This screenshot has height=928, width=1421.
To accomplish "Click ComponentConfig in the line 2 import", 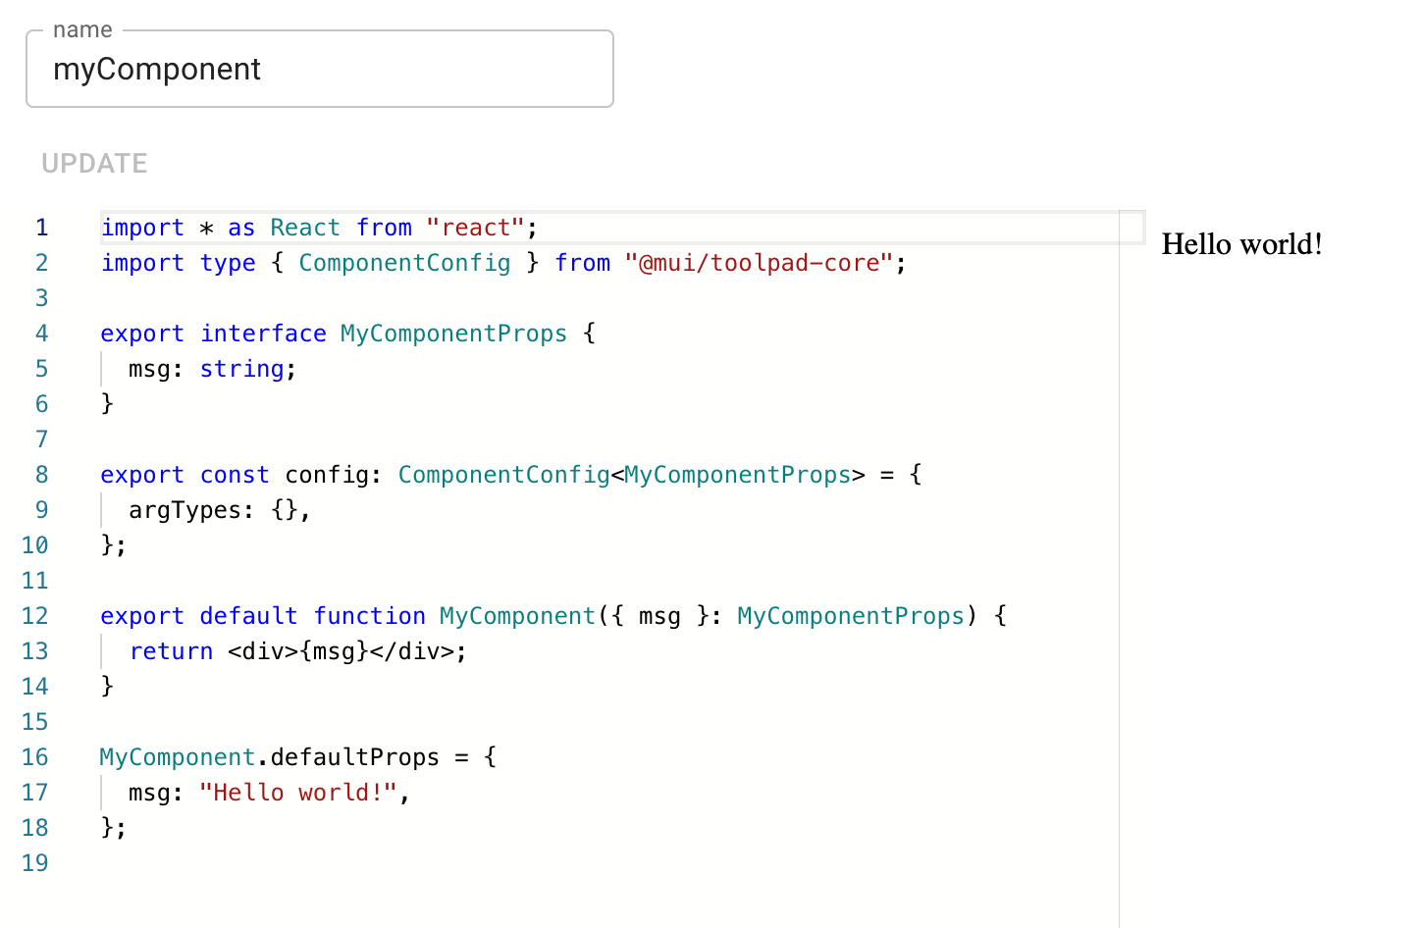I will (404, 263).
